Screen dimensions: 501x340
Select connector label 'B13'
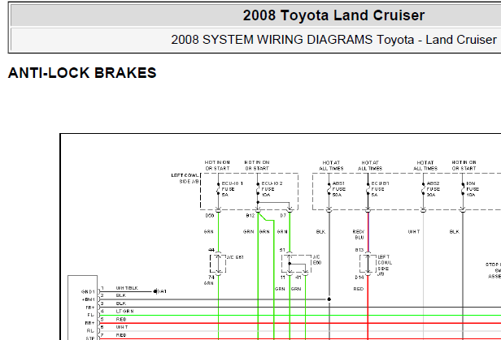click(359, 250)
